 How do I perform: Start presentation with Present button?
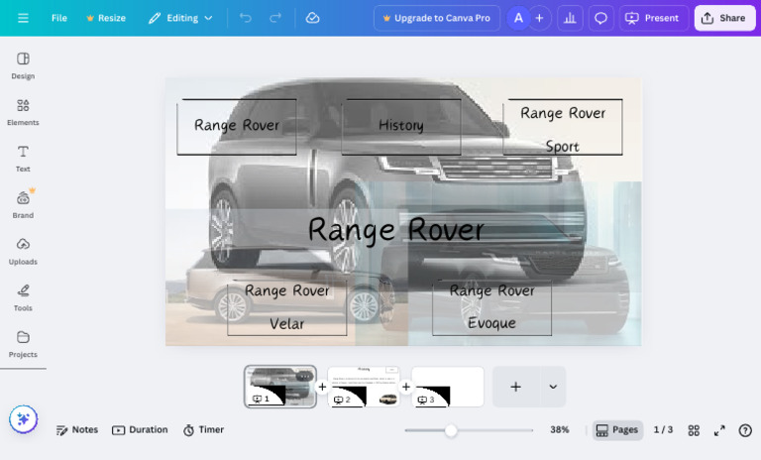(x=653, y=18)
